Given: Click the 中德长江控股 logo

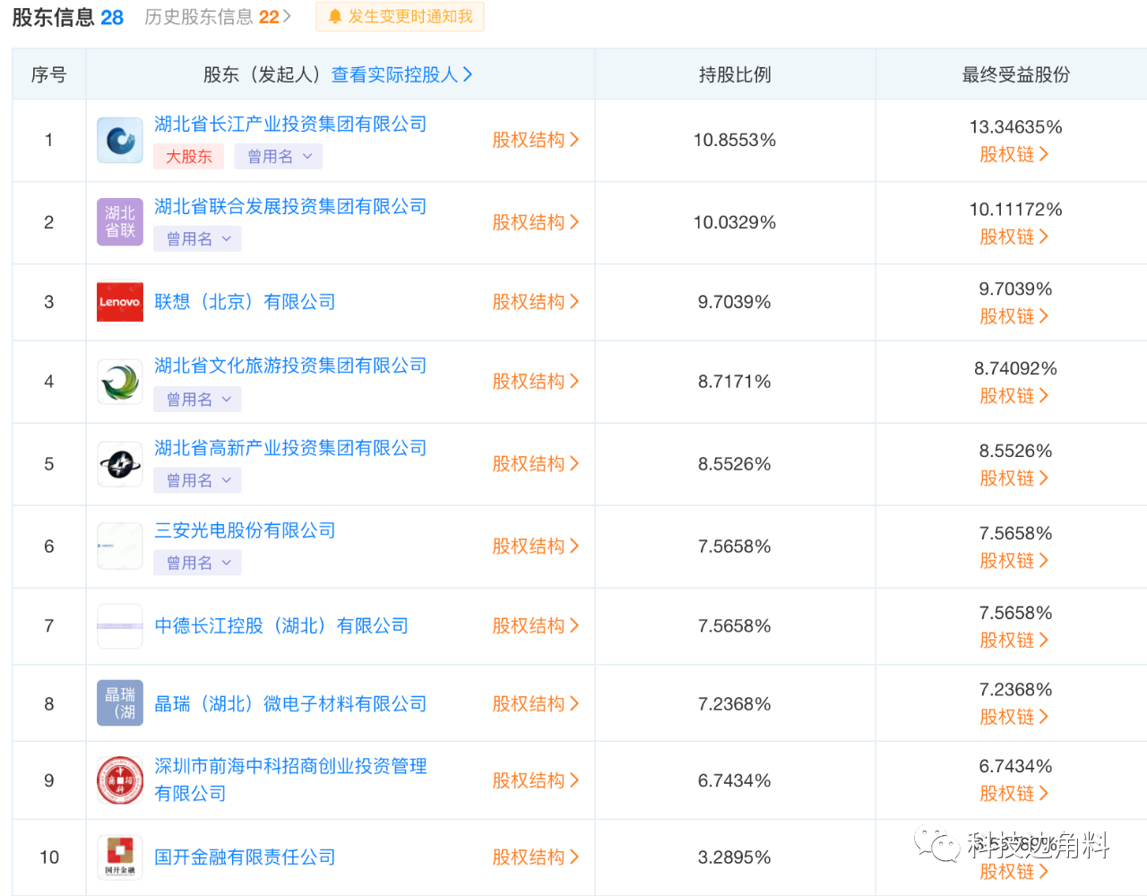Looking at the screenshot, I should pos(120,626).
